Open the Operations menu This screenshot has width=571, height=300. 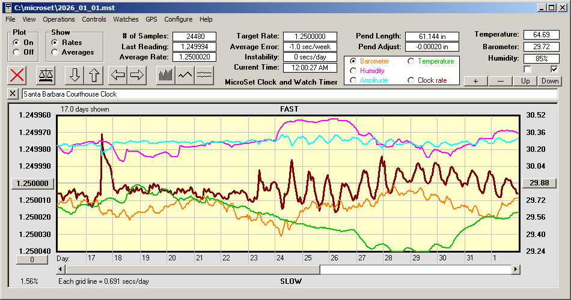point(59,19)
